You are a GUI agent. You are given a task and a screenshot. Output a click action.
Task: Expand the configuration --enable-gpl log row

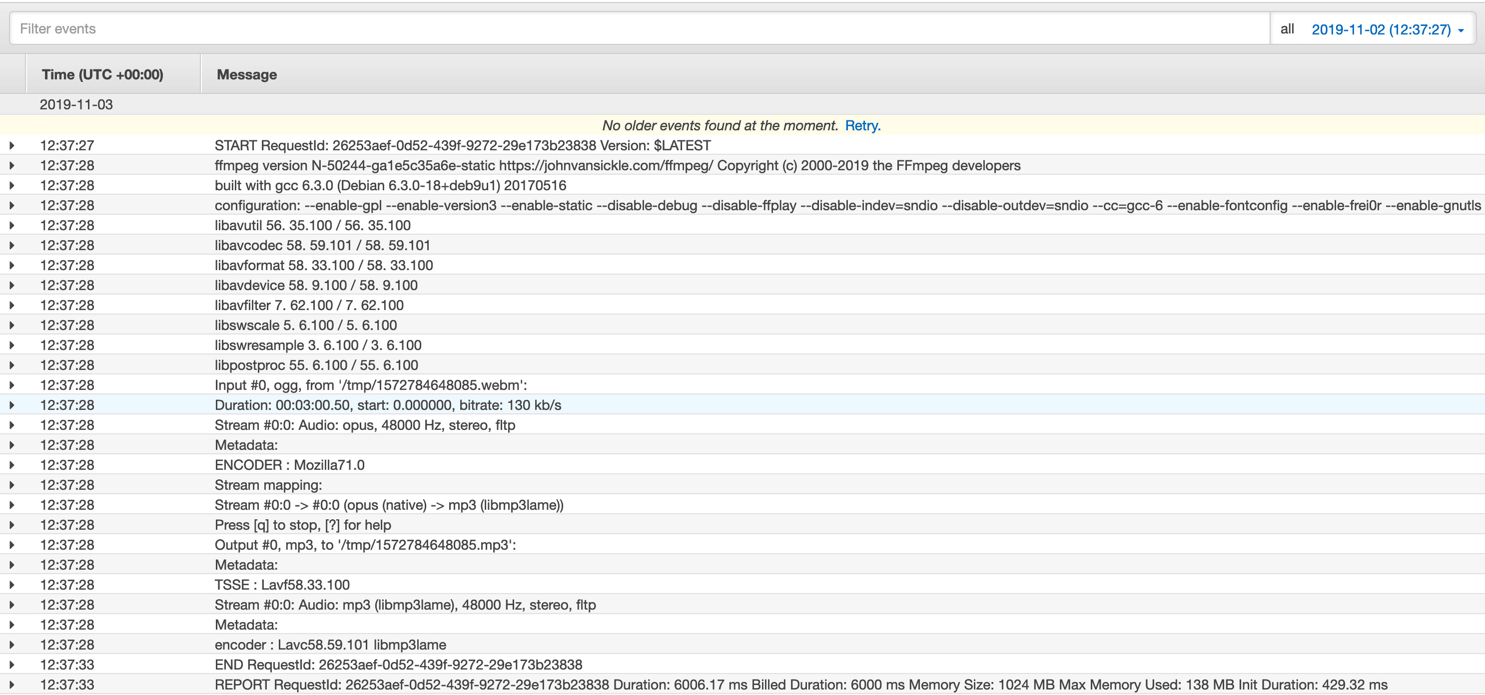(11, 206)
